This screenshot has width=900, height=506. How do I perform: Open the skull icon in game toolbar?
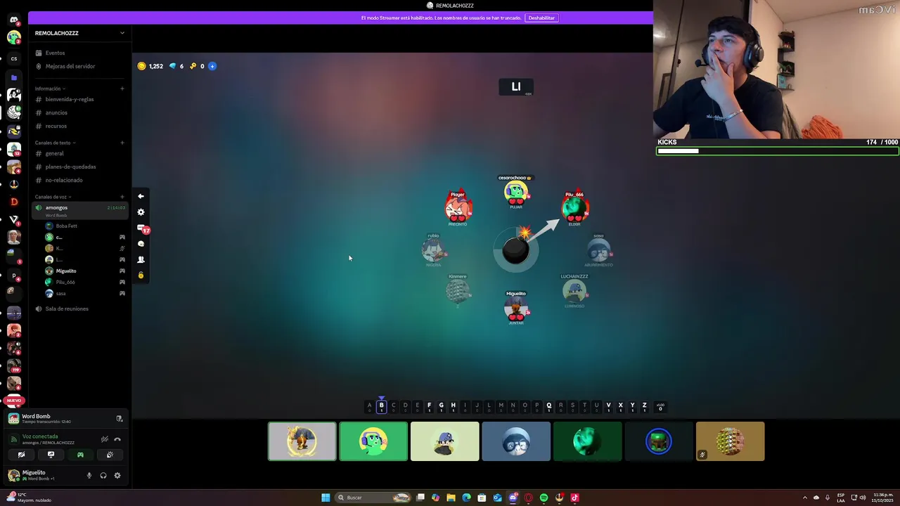click(141, 244)
